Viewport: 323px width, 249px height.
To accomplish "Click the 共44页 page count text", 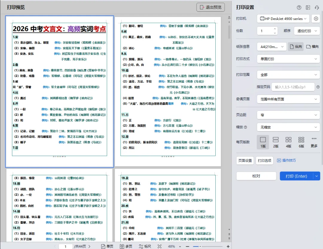I will pyautogui.click(x=80, y=246).
